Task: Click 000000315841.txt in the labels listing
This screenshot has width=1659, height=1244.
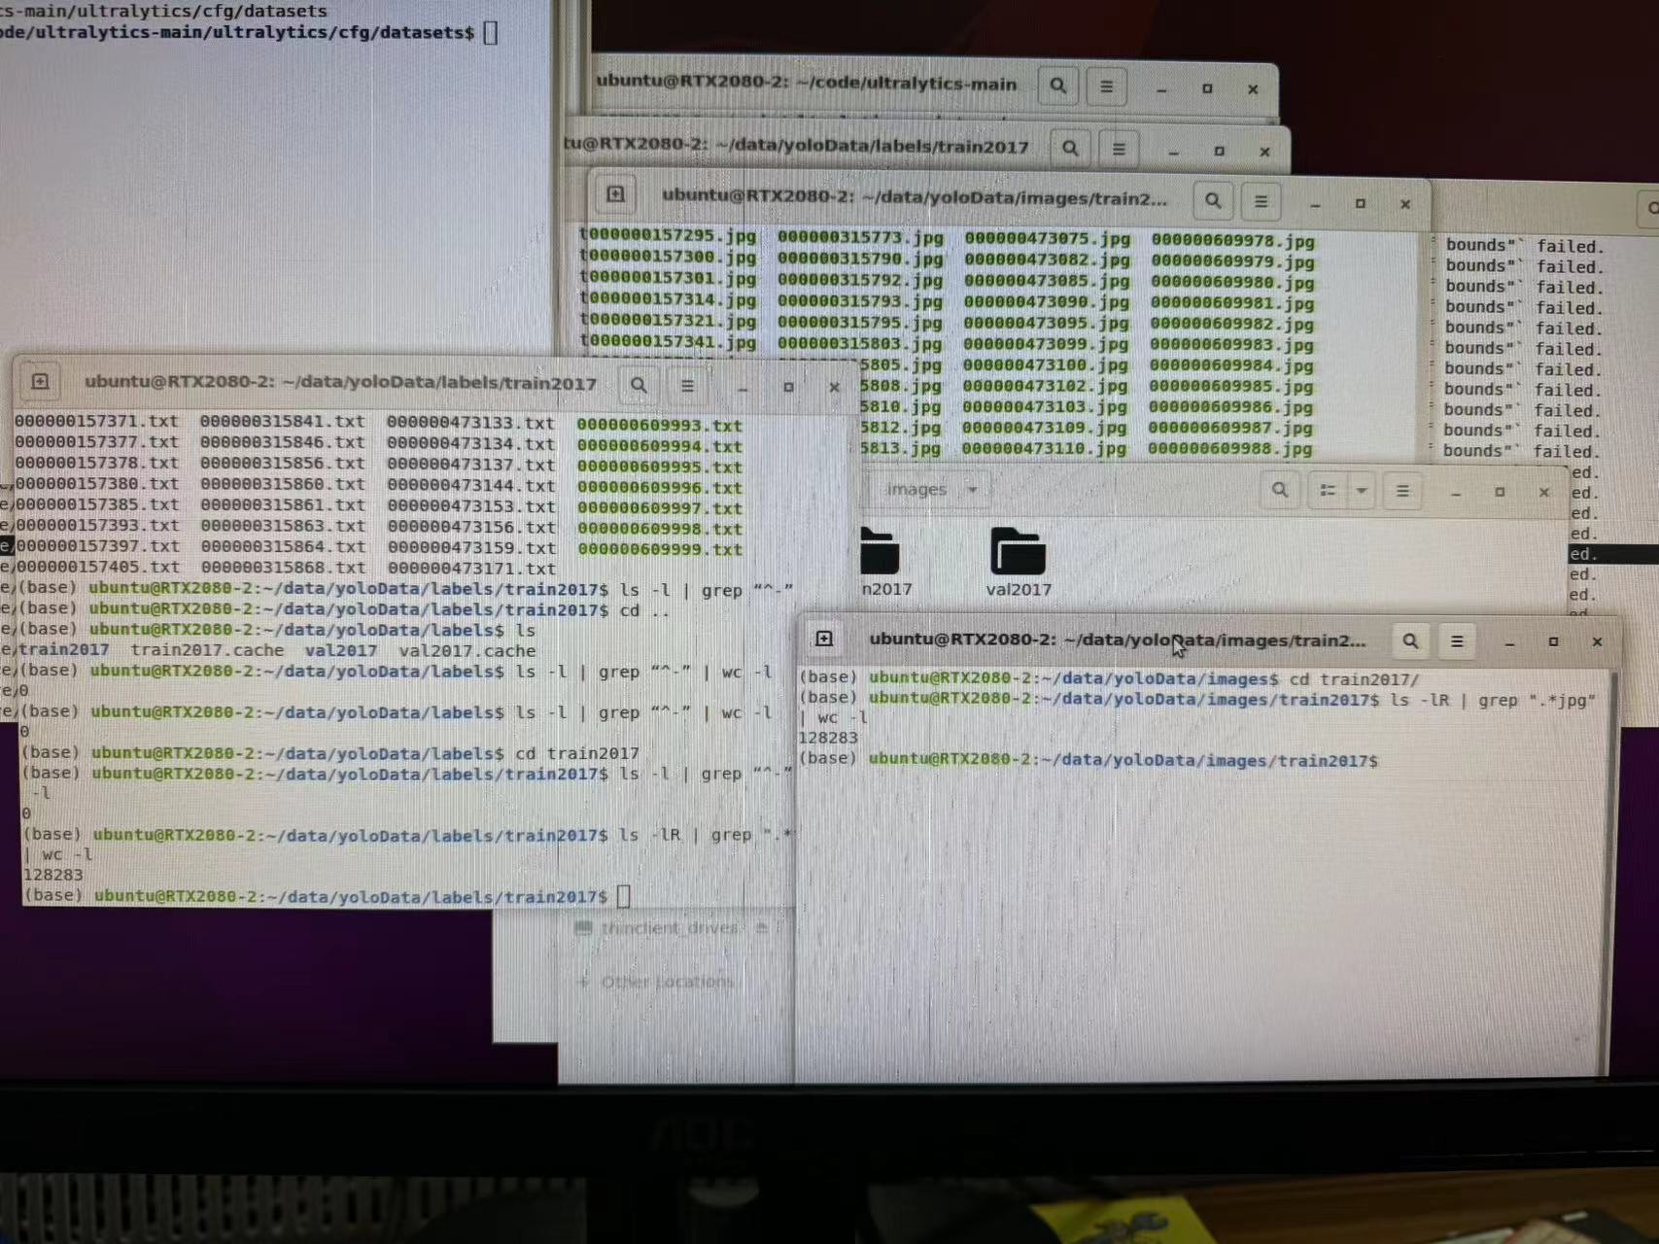Action: pos(283,422)
